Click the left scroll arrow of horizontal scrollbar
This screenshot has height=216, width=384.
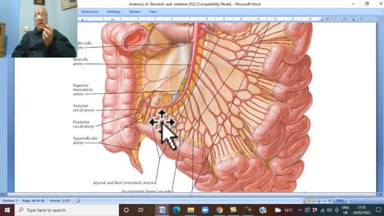point(2,195)
